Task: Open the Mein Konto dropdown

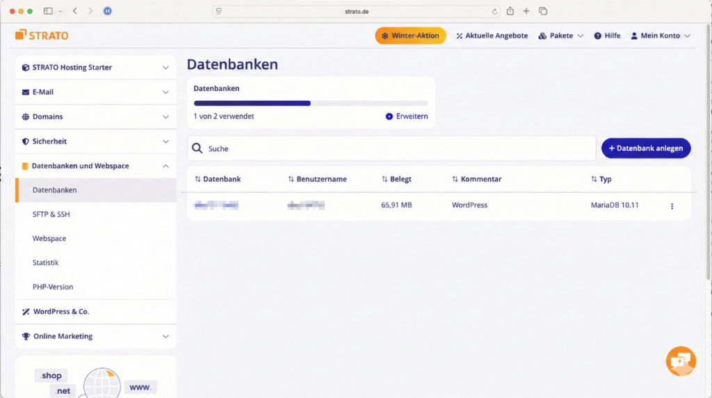Action: point(661,35)
